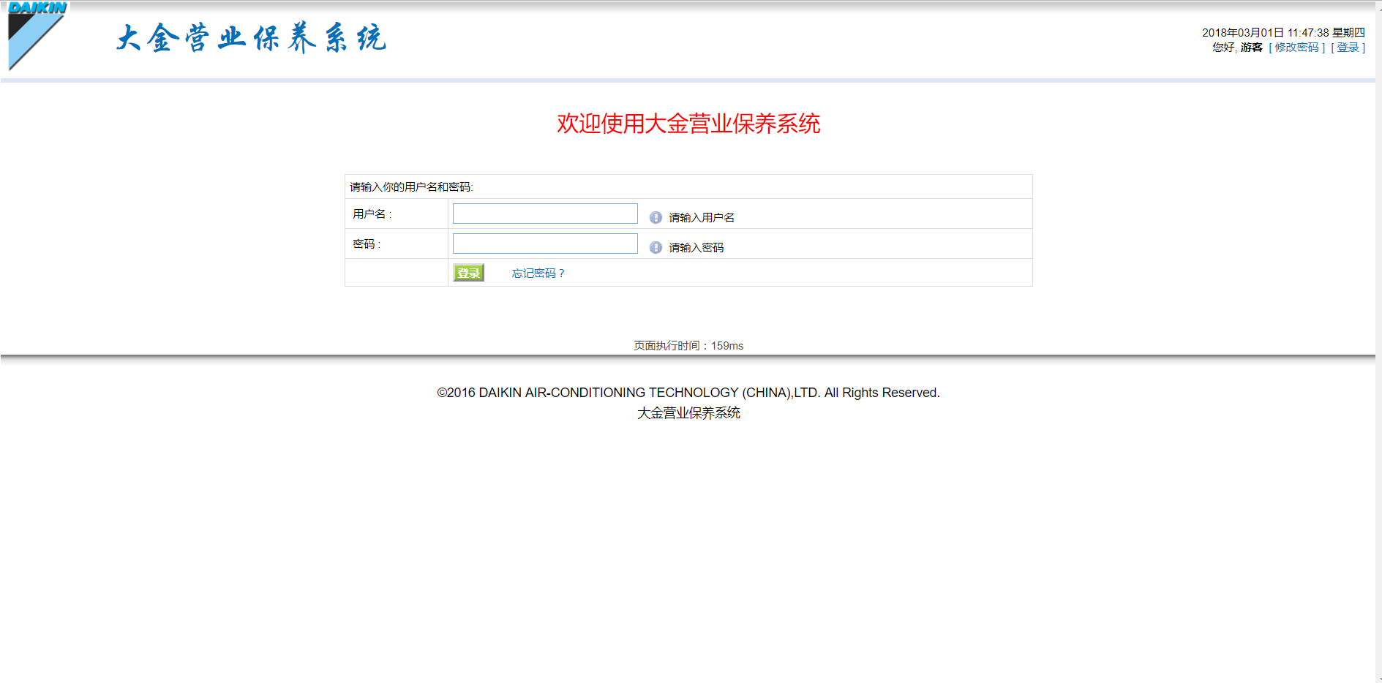This screenshot has height=683, width=1382.
Task: Focus the 用户名 input field
Action: (x=545, y=214)
